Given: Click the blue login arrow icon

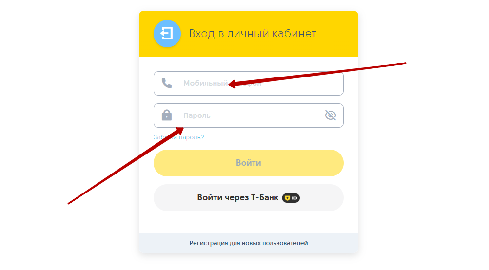Looking at the screenshot, I should (x=167, y=33).
